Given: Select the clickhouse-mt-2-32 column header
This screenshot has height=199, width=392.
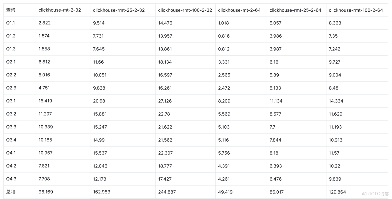Looking at the screenshot, I should [x=60, y=10].
